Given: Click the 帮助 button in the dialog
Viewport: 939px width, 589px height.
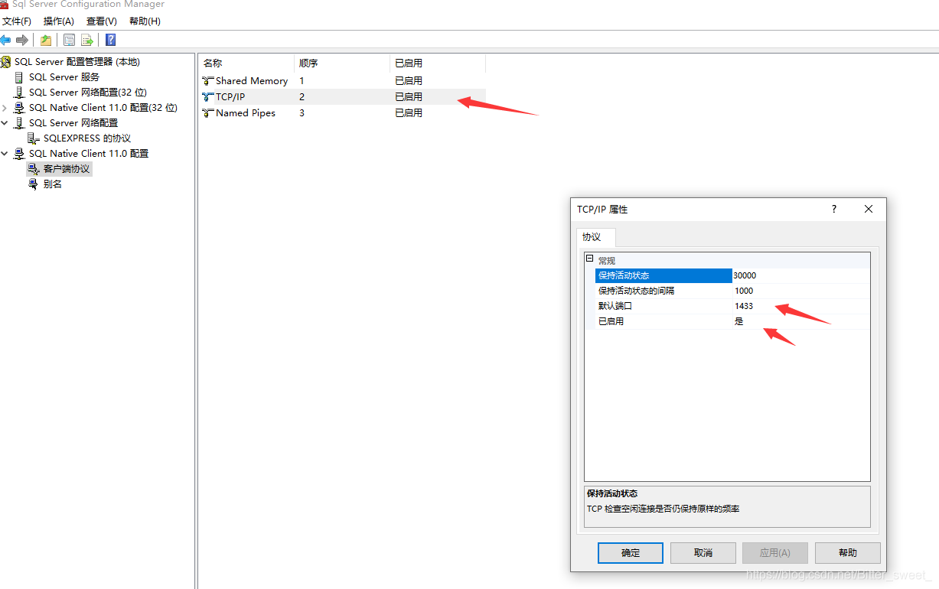Looking at the screenshot, I should pyautogui.click(x=848, y=553).
